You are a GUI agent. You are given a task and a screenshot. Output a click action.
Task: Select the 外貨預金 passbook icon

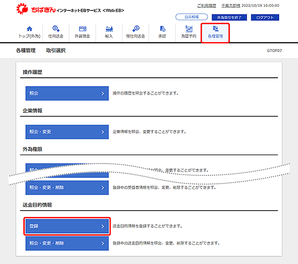coord(82,29)
